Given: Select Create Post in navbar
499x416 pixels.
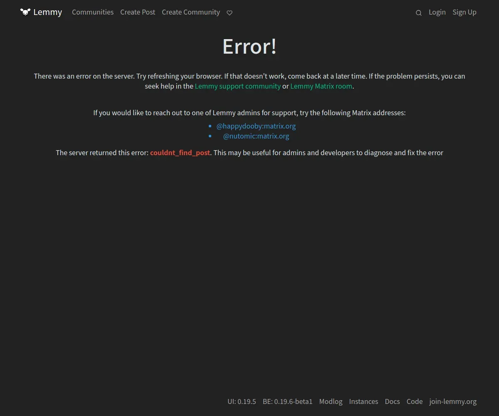Looking at the screenshot, I should pos(138,12).
